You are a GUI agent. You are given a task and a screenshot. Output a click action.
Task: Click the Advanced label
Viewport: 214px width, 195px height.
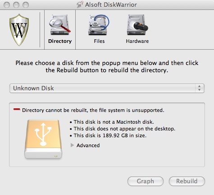pyautogui.click(x=88, y=145)
